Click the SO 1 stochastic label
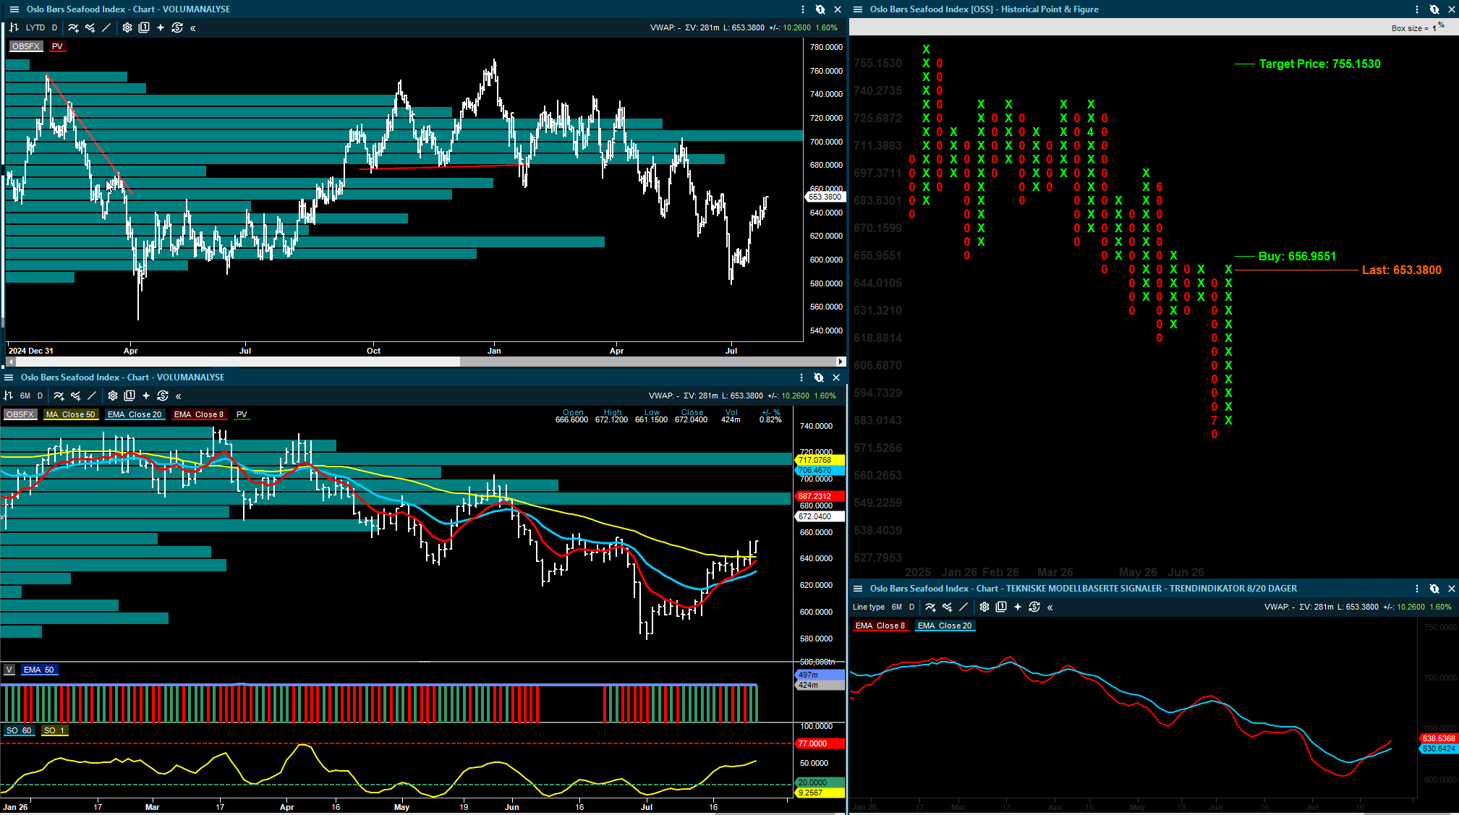1459x815 pixels. coord(54,730)
